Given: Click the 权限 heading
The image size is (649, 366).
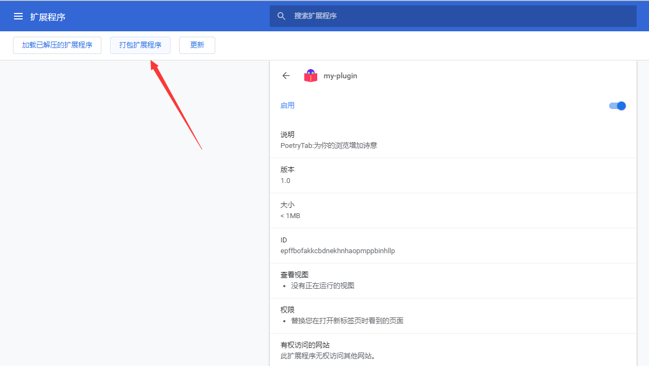Looking at the screenshot, I should [x=288, y=310].
